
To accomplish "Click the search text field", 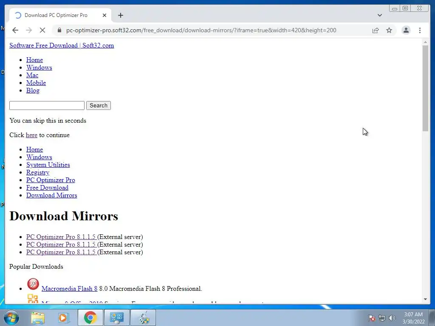I will tap(47, 105).
